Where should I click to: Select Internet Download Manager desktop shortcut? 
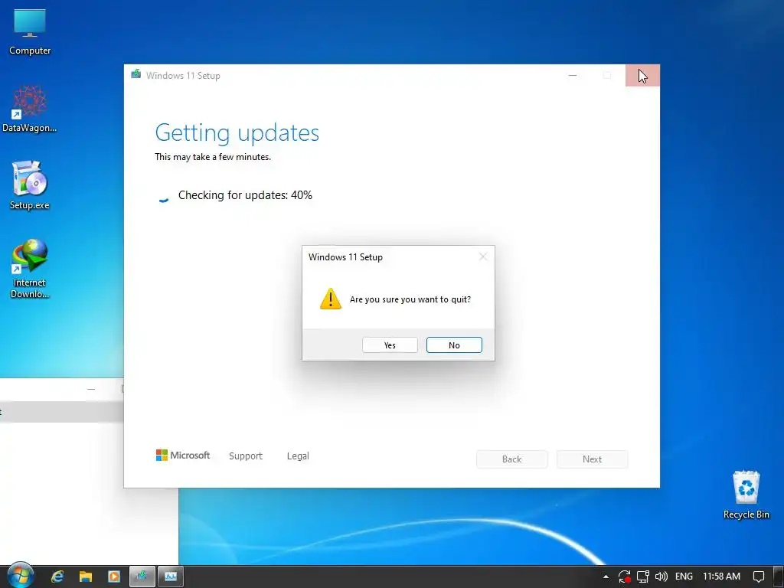click(30, 269)
